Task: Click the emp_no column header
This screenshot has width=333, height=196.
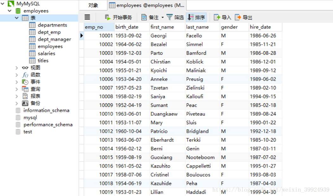Action: point(99,27)
